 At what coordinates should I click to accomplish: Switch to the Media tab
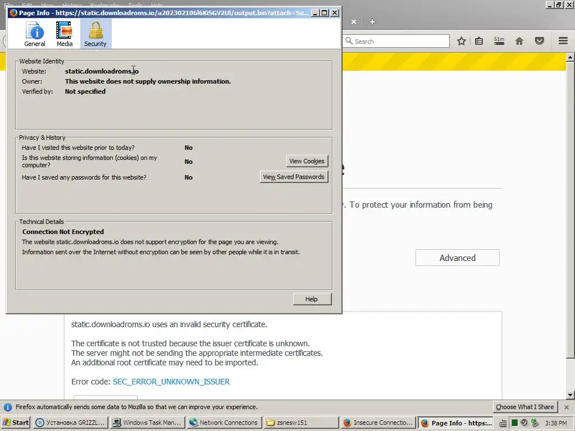pyautogui.click(x=65, y=34)
